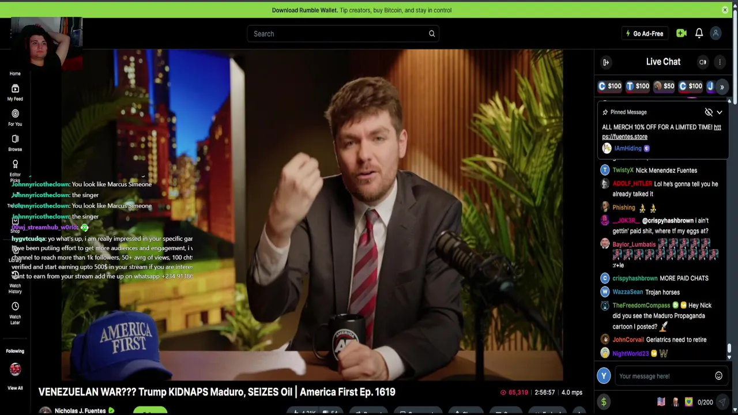
Task: Toggle the chat view mode icon
Action: tap(703, 62)
